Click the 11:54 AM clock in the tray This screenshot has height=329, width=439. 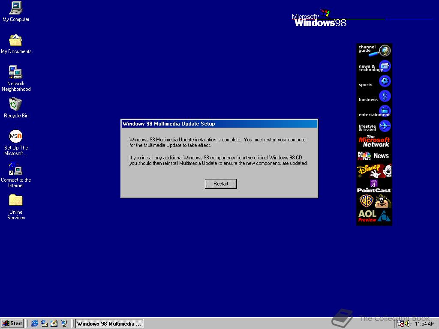pyautogui.click(x=424, y=324)
